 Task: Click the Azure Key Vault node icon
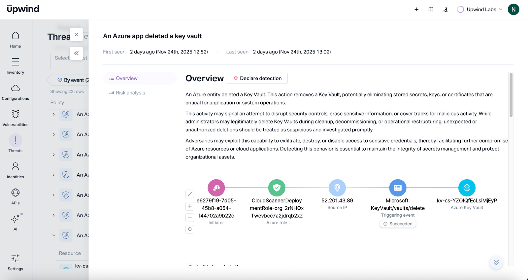467,188
